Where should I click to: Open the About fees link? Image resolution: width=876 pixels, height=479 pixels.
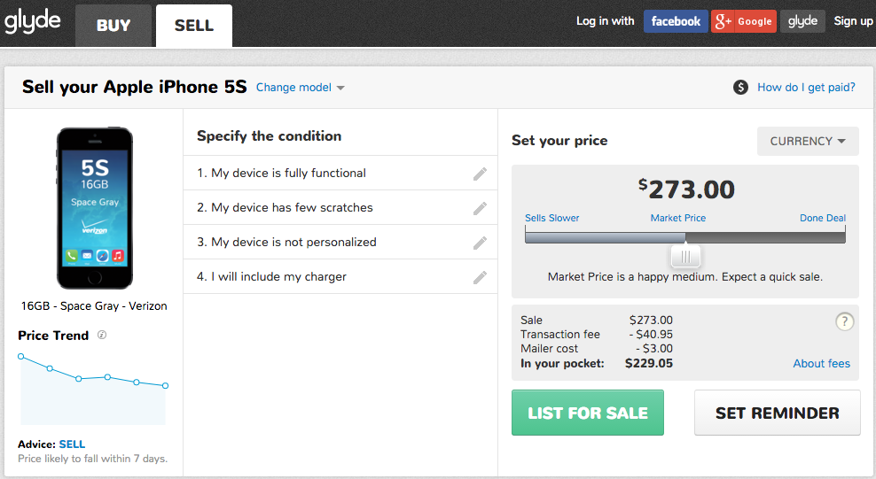(821, 364)
